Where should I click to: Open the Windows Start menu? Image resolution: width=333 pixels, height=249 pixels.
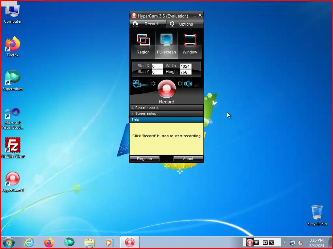click(9, 243)
